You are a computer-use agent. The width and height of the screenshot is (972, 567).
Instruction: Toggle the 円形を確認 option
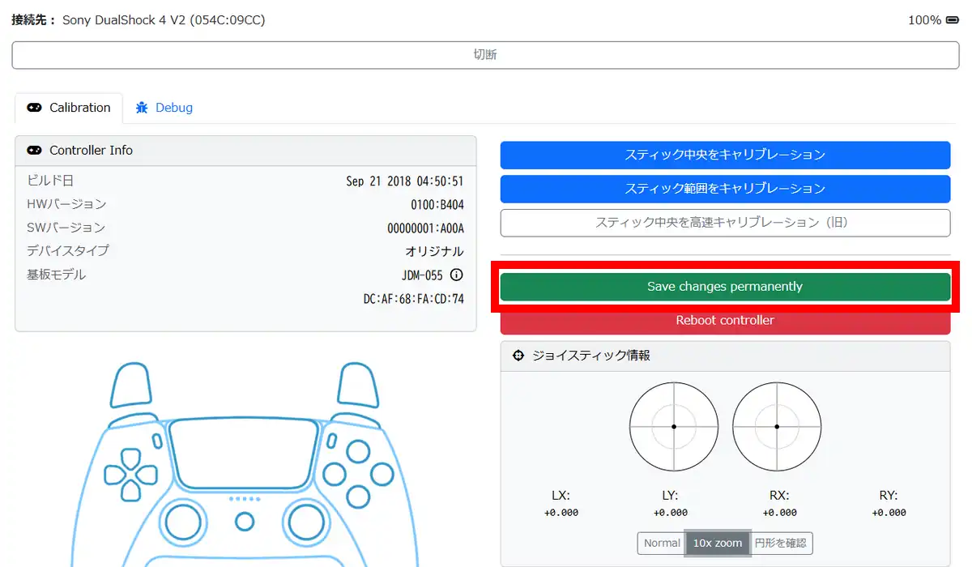click(x=782, y=543)
